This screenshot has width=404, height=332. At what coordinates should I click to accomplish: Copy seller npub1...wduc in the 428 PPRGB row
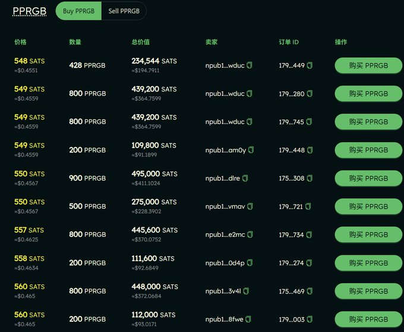point(250,65)
